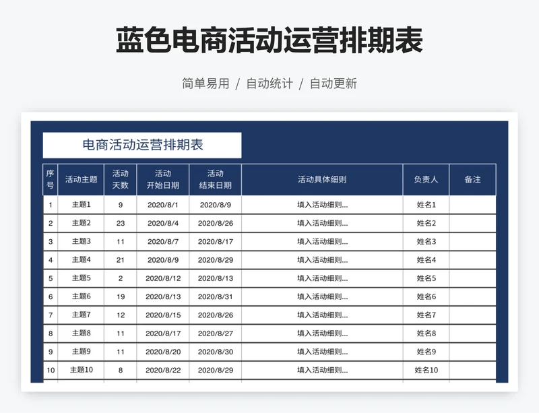This screenshot has height=413, width=539.
Task: Select the cell 主题3
Action: (x=81, y=241)
